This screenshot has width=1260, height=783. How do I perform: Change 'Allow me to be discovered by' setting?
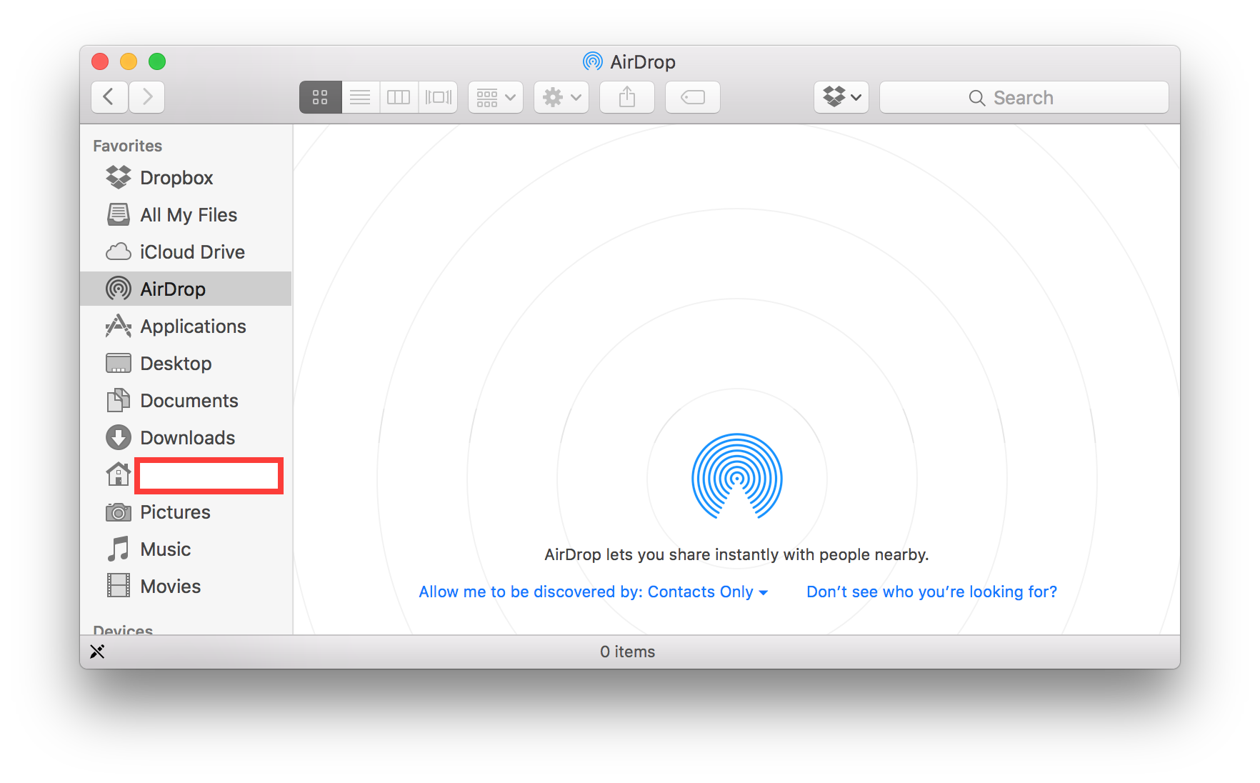pos(594,592)
